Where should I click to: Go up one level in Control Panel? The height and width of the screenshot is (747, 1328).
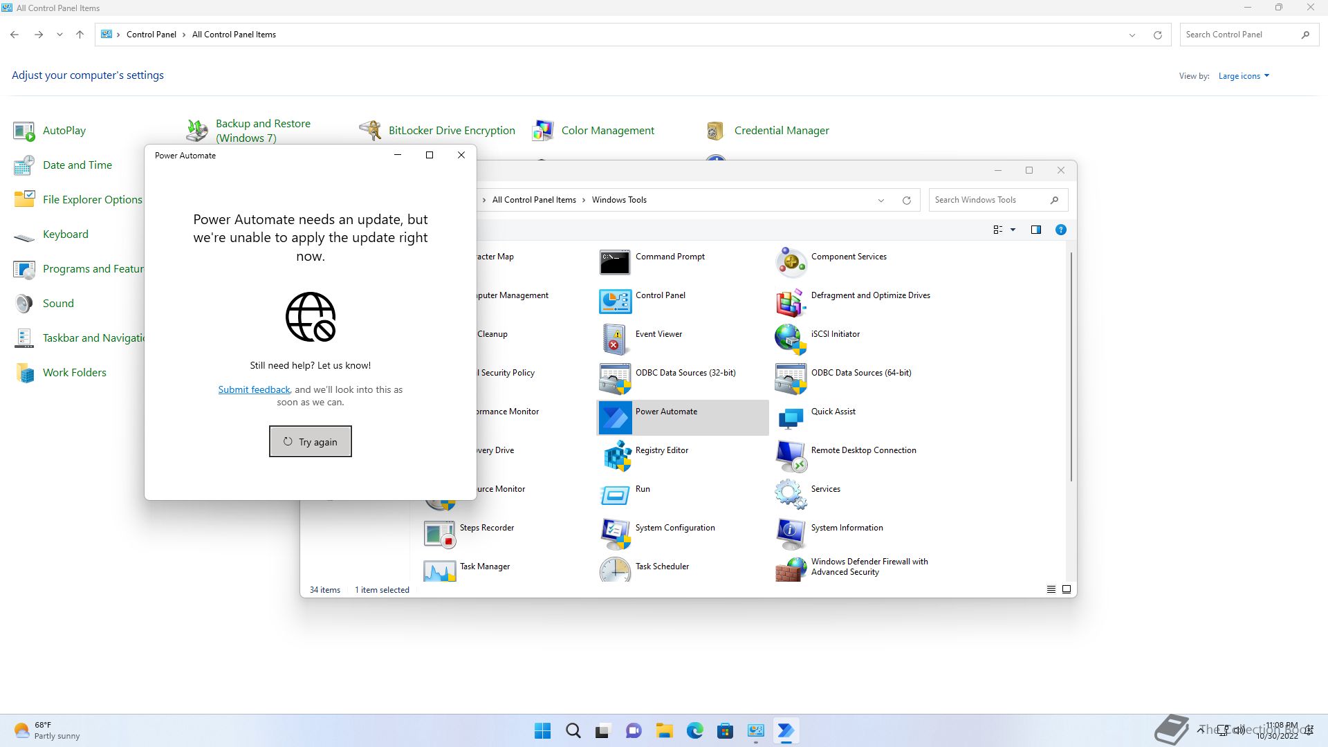coord(80,35)
